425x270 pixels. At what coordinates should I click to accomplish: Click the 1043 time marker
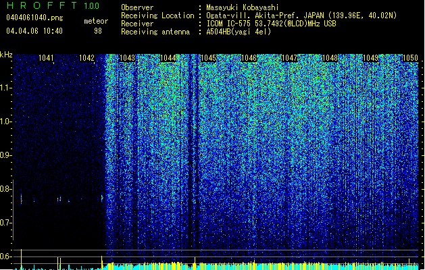[127, 58]
